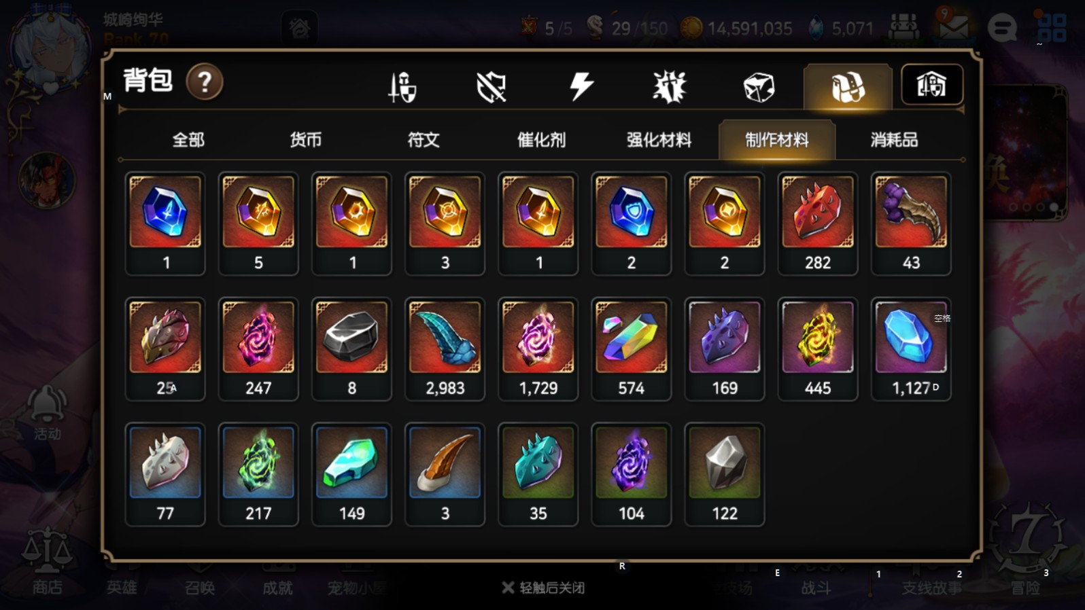Select the crossed-out shield category icon

point(491,87)
